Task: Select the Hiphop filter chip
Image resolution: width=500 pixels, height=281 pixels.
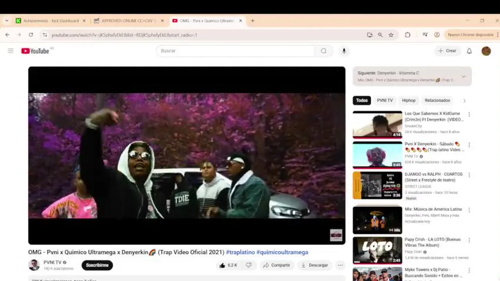Action: tap(409, 100)
